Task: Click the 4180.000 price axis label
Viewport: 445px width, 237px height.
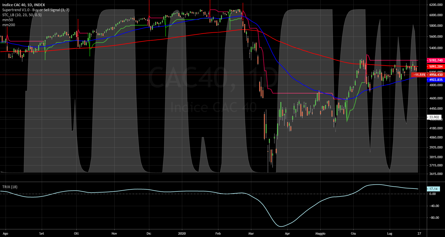Action: pyautogui.click(x=436, y=128)
